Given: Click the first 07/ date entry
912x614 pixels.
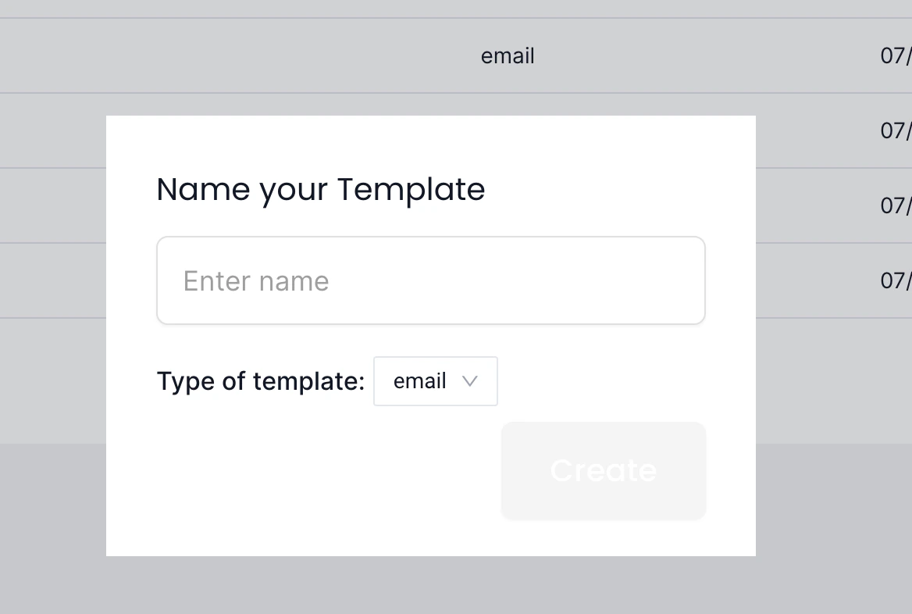Looking at the screenshot, I should click(896, 55).
